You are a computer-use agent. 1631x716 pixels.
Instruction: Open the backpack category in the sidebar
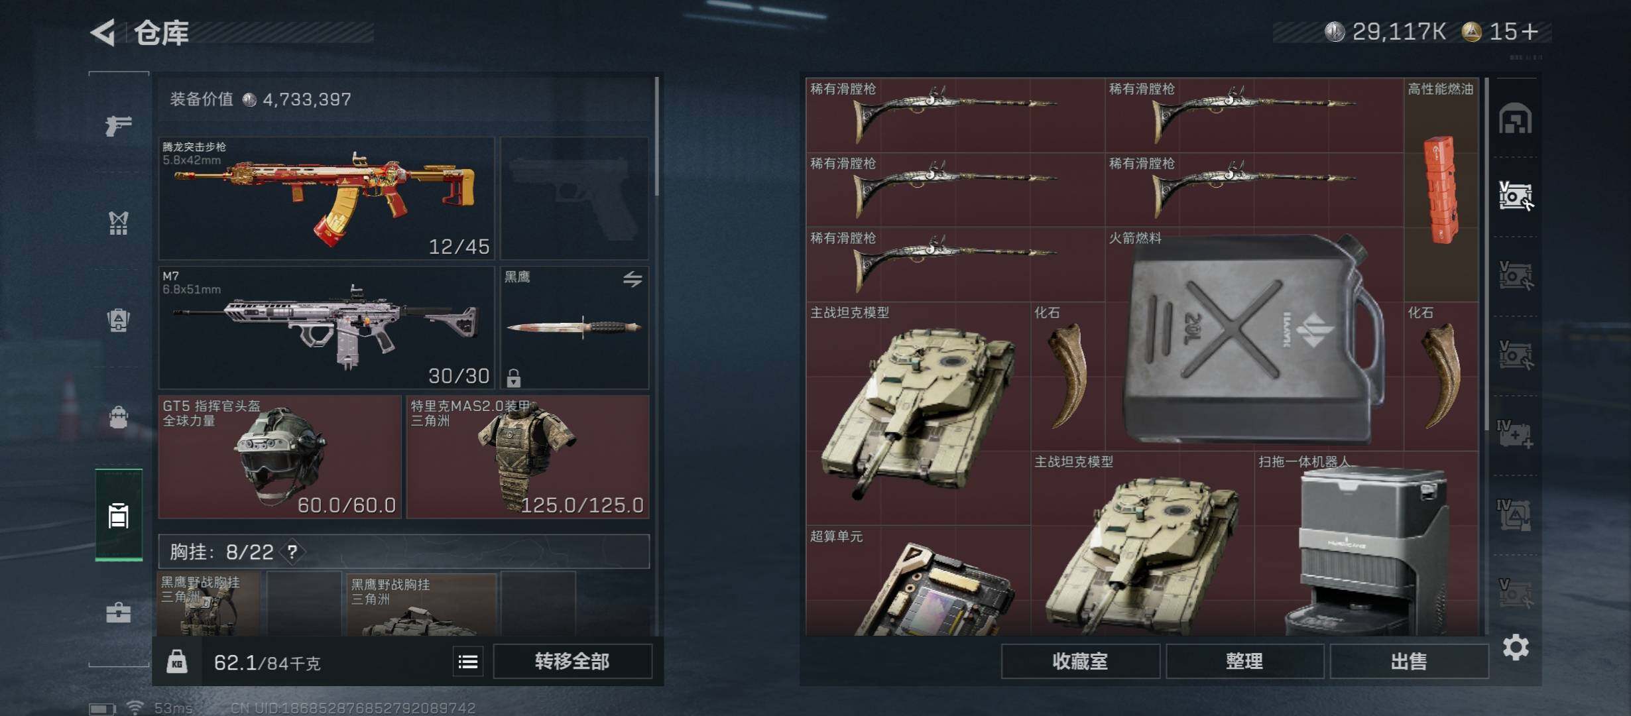[x=119, y=417]
